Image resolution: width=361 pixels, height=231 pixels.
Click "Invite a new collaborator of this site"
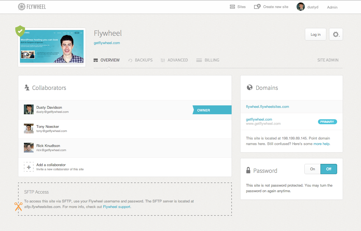coord(60,169)
